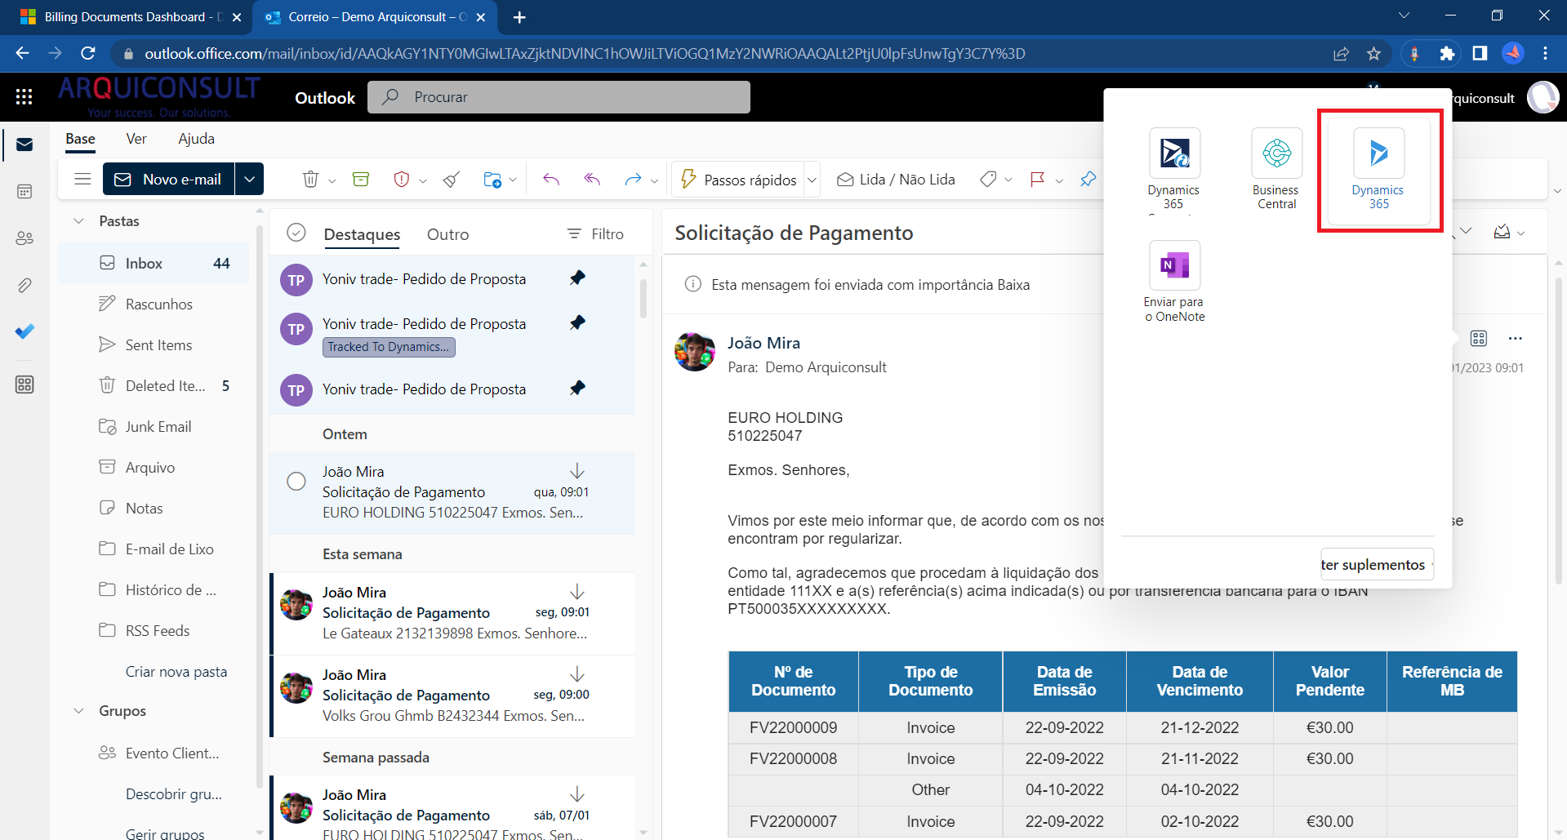This screenshot has height=840, width=1567.
Task: Select the Destaques inbox tab
Action: 362,234
